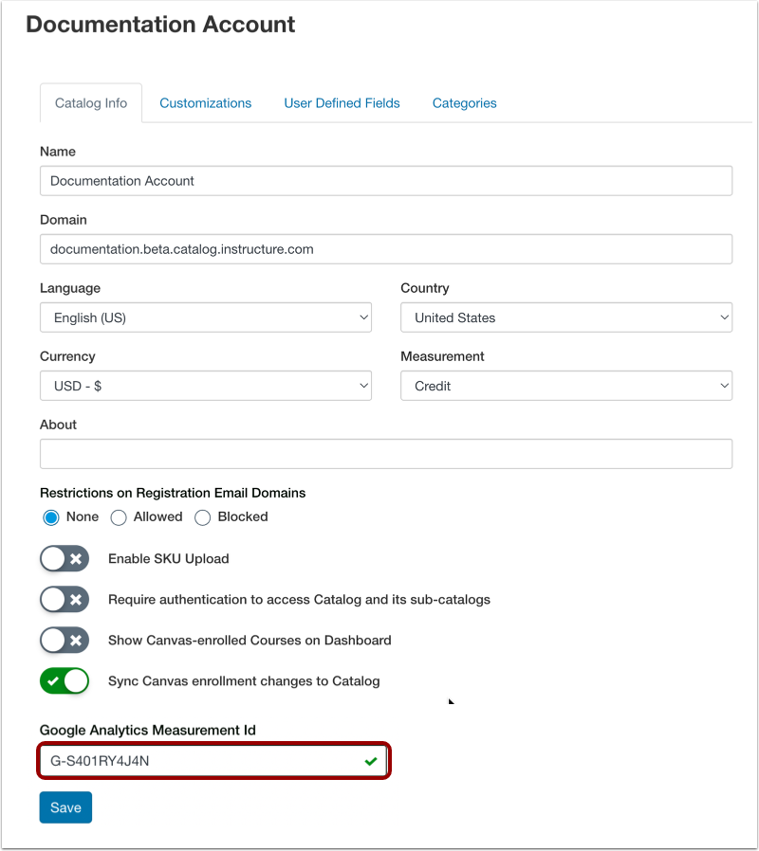Toggle Enable SKU Upload switch

[x=65, y=558]
